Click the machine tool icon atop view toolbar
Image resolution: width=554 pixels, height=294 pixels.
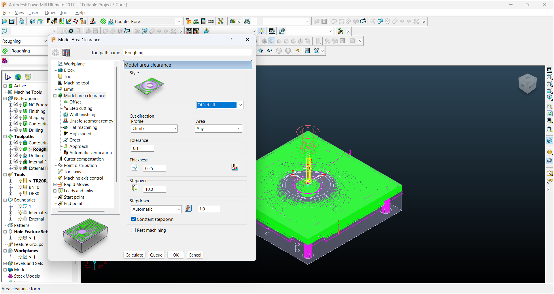(x=549, y=70)
